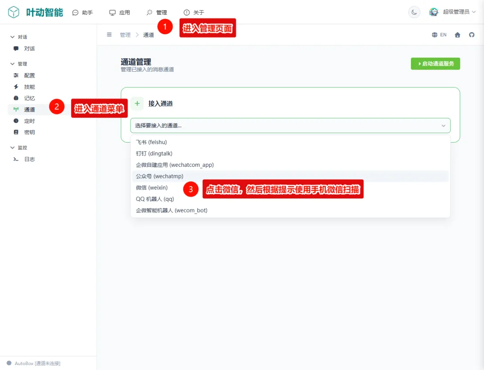Open the 管理 top menu
Image resolution: width=484 pixels, height=370 pixels.
coord(156,13)
